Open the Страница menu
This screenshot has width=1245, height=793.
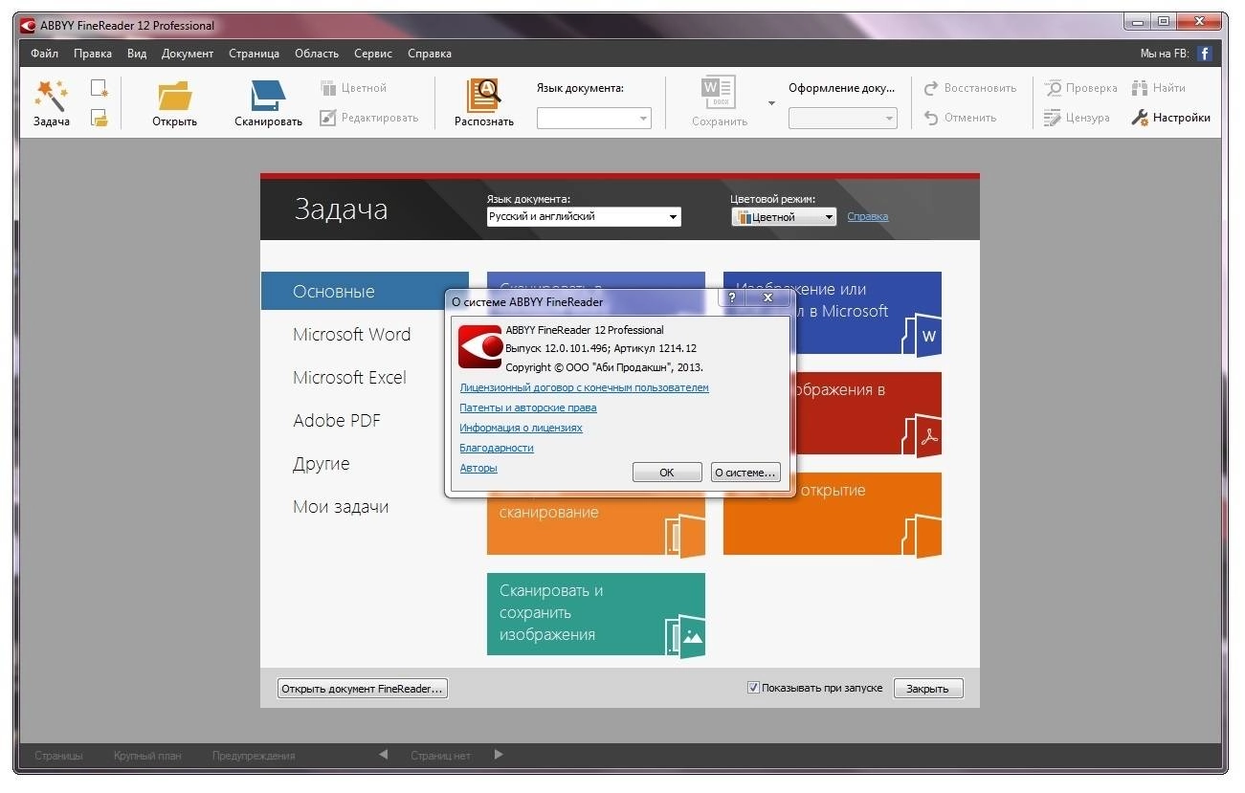[254, 54]
